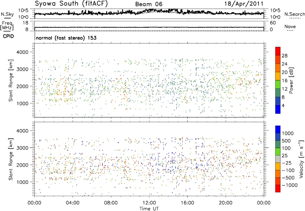Click the gray velocity swatch near 25
305x211 pixels.
pyautogui.click(x=278, y=159)
